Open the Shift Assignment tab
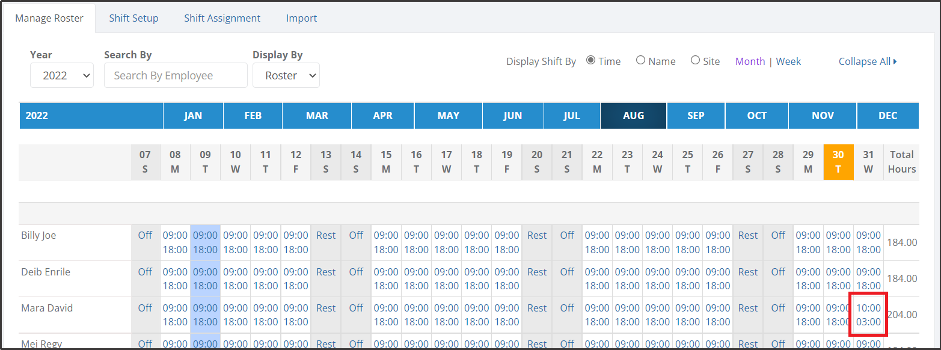Screen dimensions: 941x350 coord(222,18)
